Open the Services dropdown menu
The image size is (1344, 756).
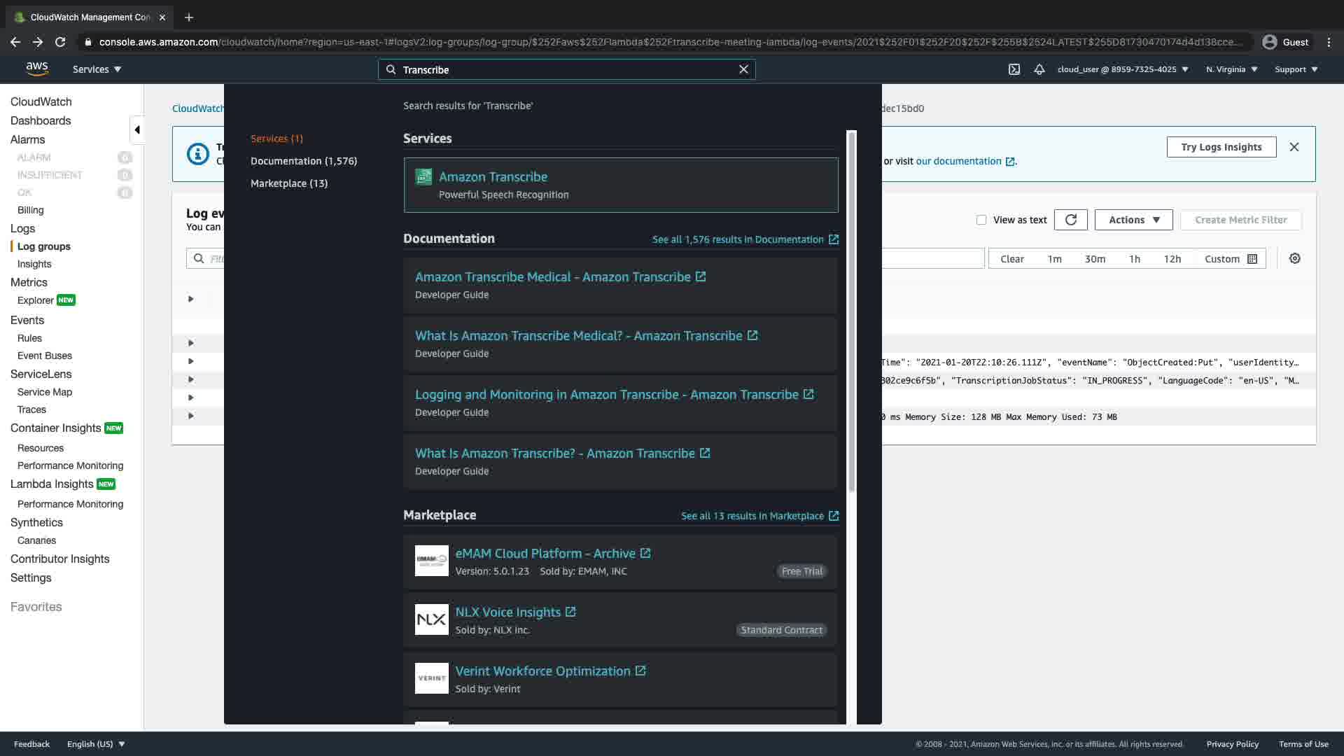coord(97,69)
